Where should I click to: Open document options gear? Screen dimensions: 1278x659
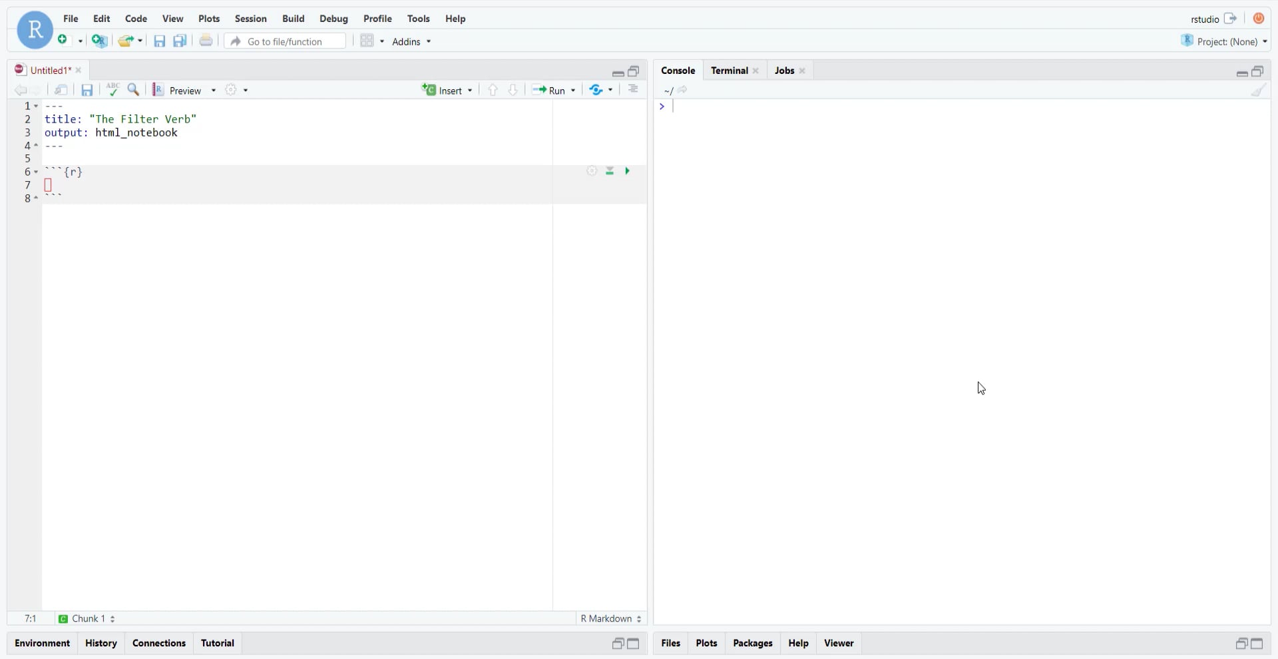click(x=231, y=89)
